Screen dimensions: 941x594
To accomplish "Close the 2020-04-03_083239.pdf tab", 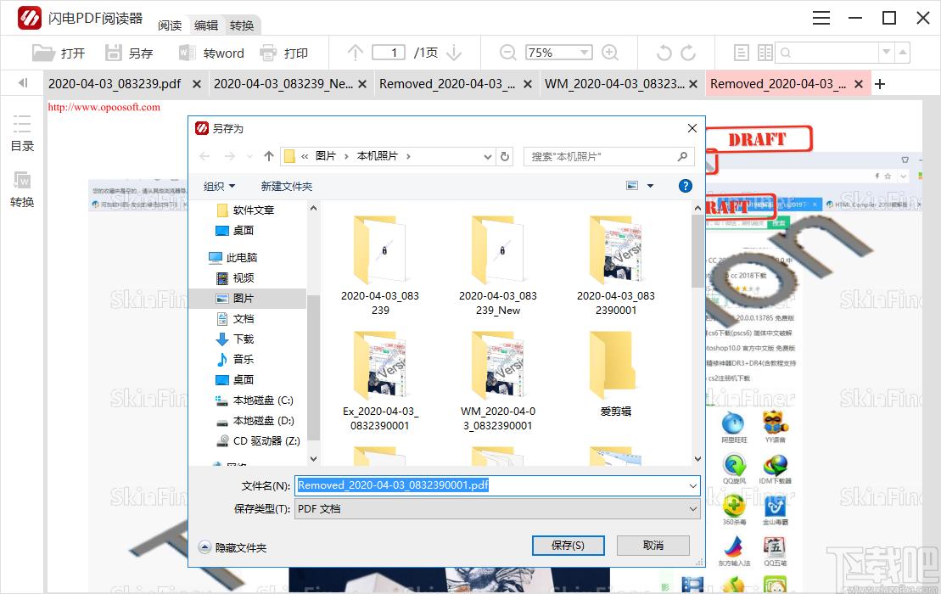I will [196, 84].
